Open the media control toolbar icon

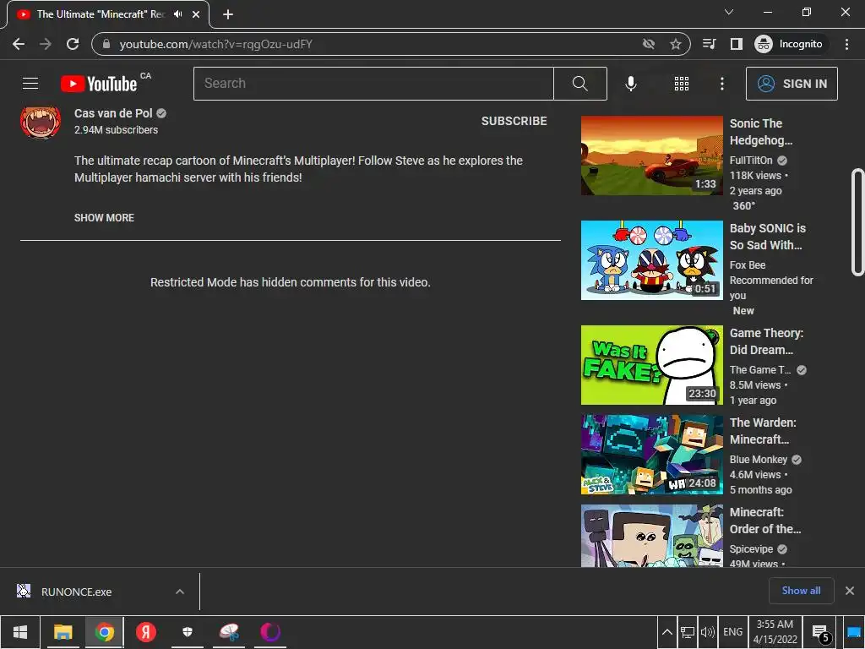point(709,44)
